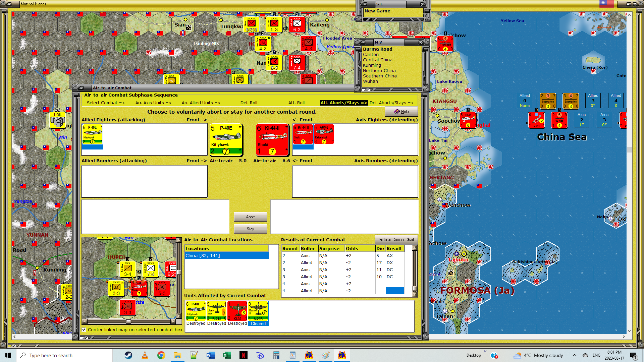Select cleared A-20B Boston III unit counter
The width and height of the screenshot is (644, 362).
[x=258, y=311]
